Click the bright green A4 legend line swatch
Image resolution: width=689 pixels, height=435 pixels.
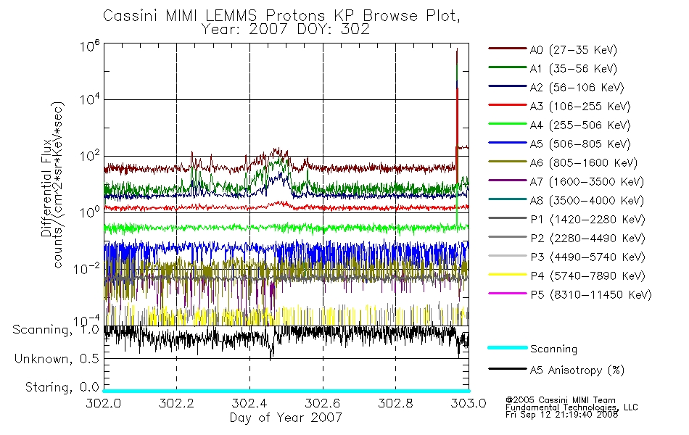(508, 124)
